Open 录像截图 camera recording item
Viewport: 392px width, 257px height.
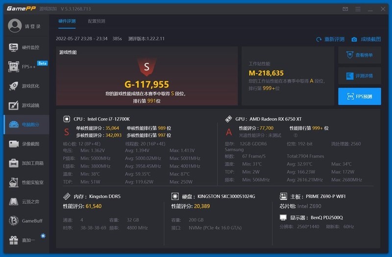click(26, 144)
